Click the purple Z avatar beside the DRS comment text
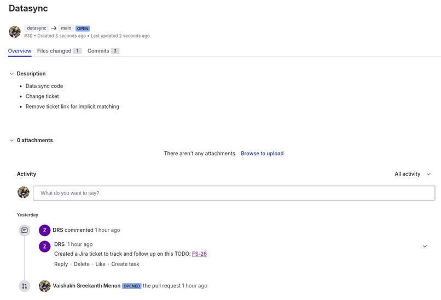 point(44,246)
